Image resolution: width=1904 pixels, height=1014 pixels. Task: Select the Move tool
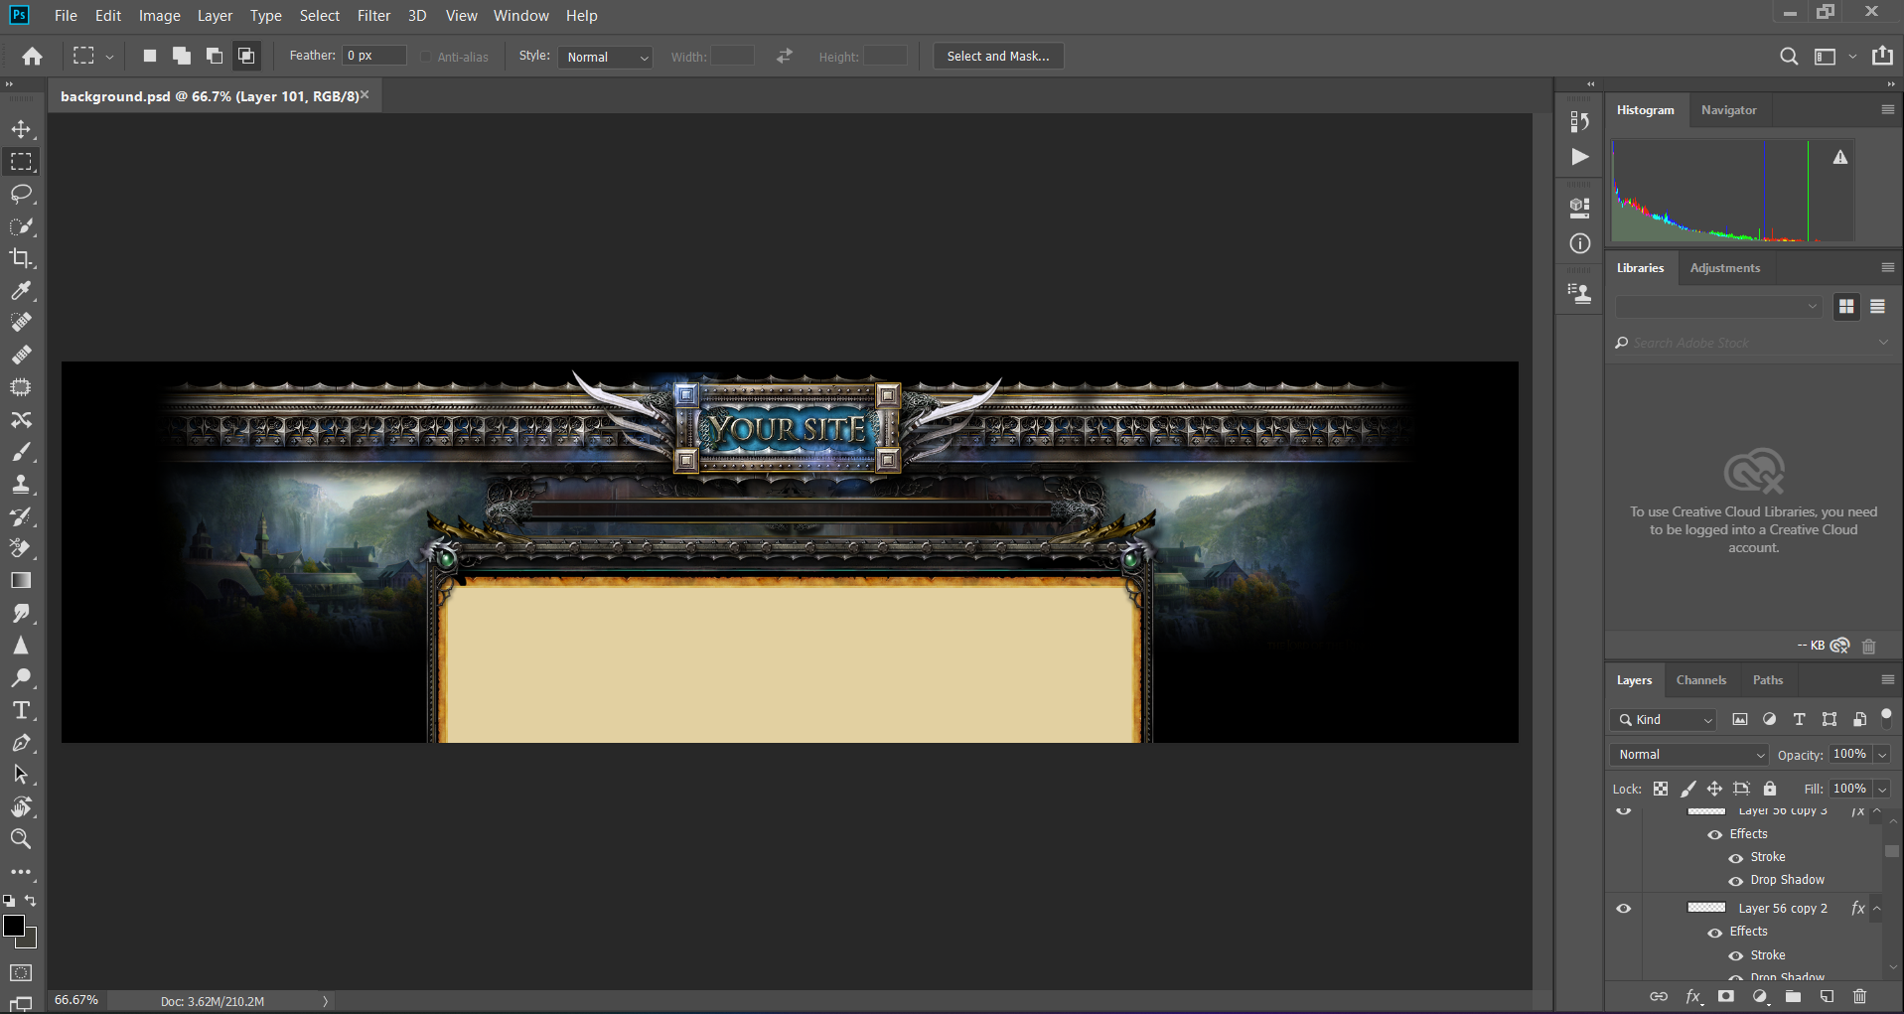tap(21, 129)
